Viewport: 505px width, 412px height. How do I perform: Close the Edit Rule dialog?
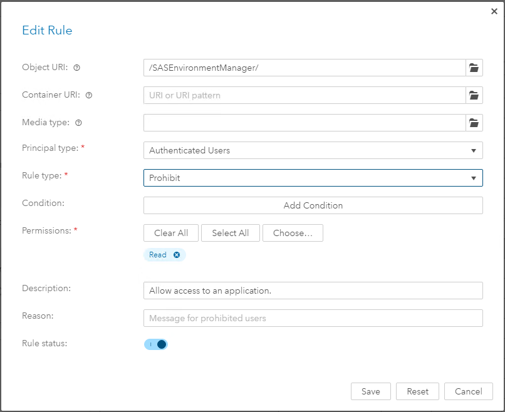494,11
